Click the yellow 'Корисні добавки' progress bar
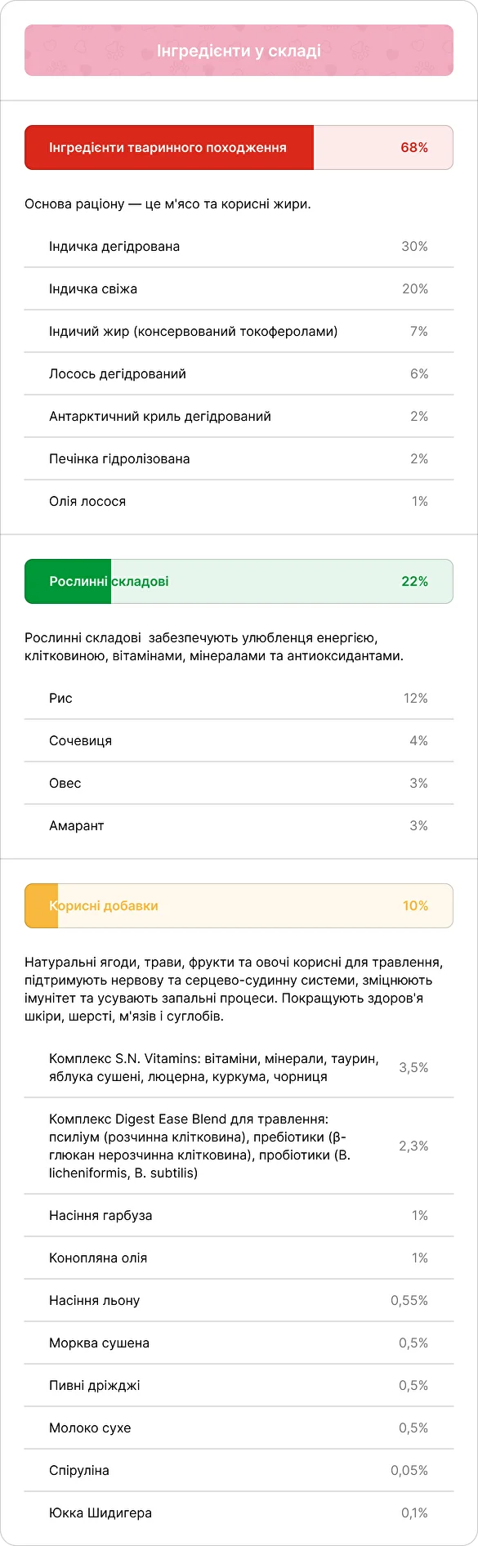 (239, 906)
